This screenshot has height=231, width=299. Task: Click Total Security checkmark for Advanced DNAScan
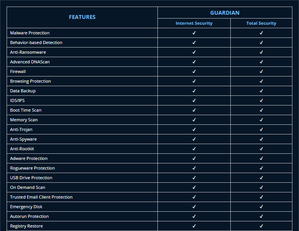click(261, 62)
